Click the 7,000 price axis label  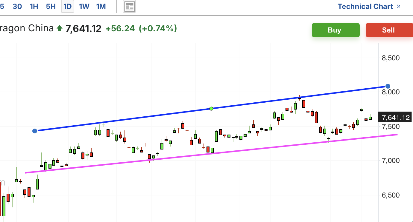tap(391, 161)
